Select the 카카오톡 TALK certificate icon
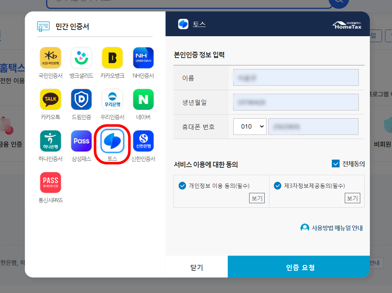The width and height of the screenshot is (392, 293). pos(51,99)
